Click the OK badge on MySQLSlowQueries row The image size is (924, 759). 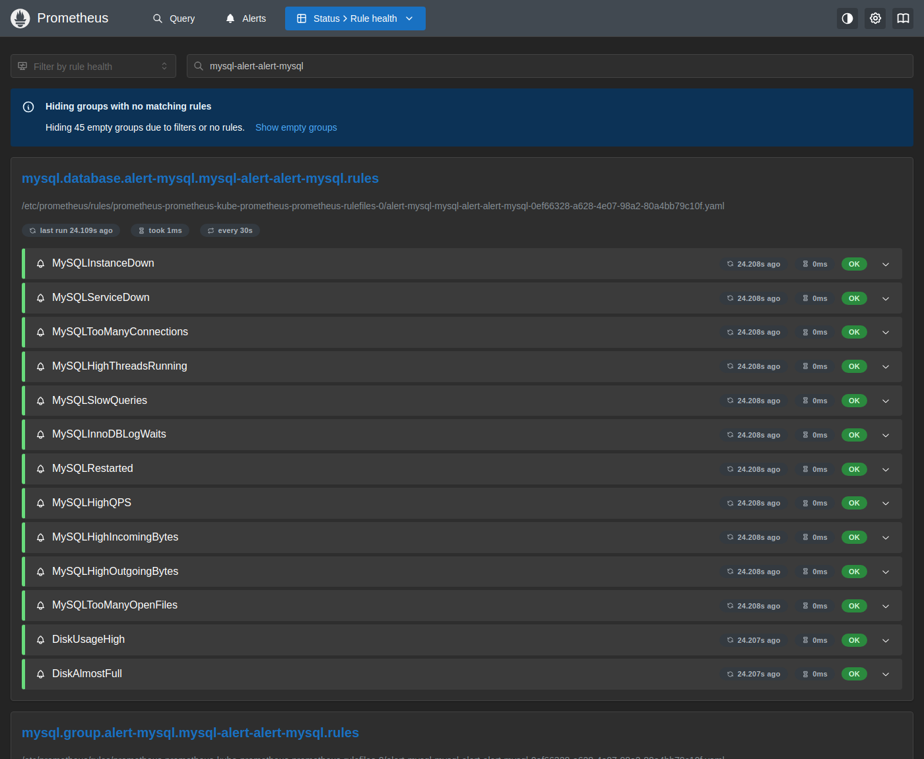click(x=854, y=401)
